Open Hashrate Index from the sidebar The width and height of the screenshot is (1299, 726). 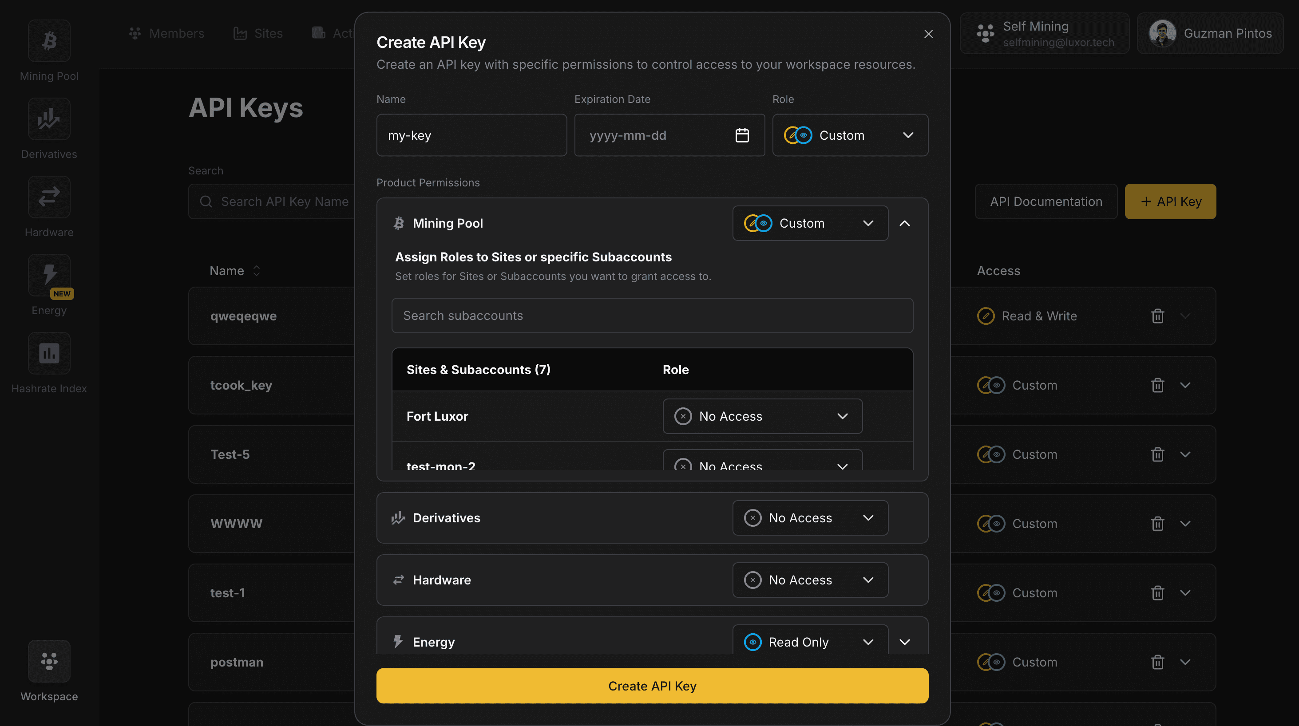(49, 353)
